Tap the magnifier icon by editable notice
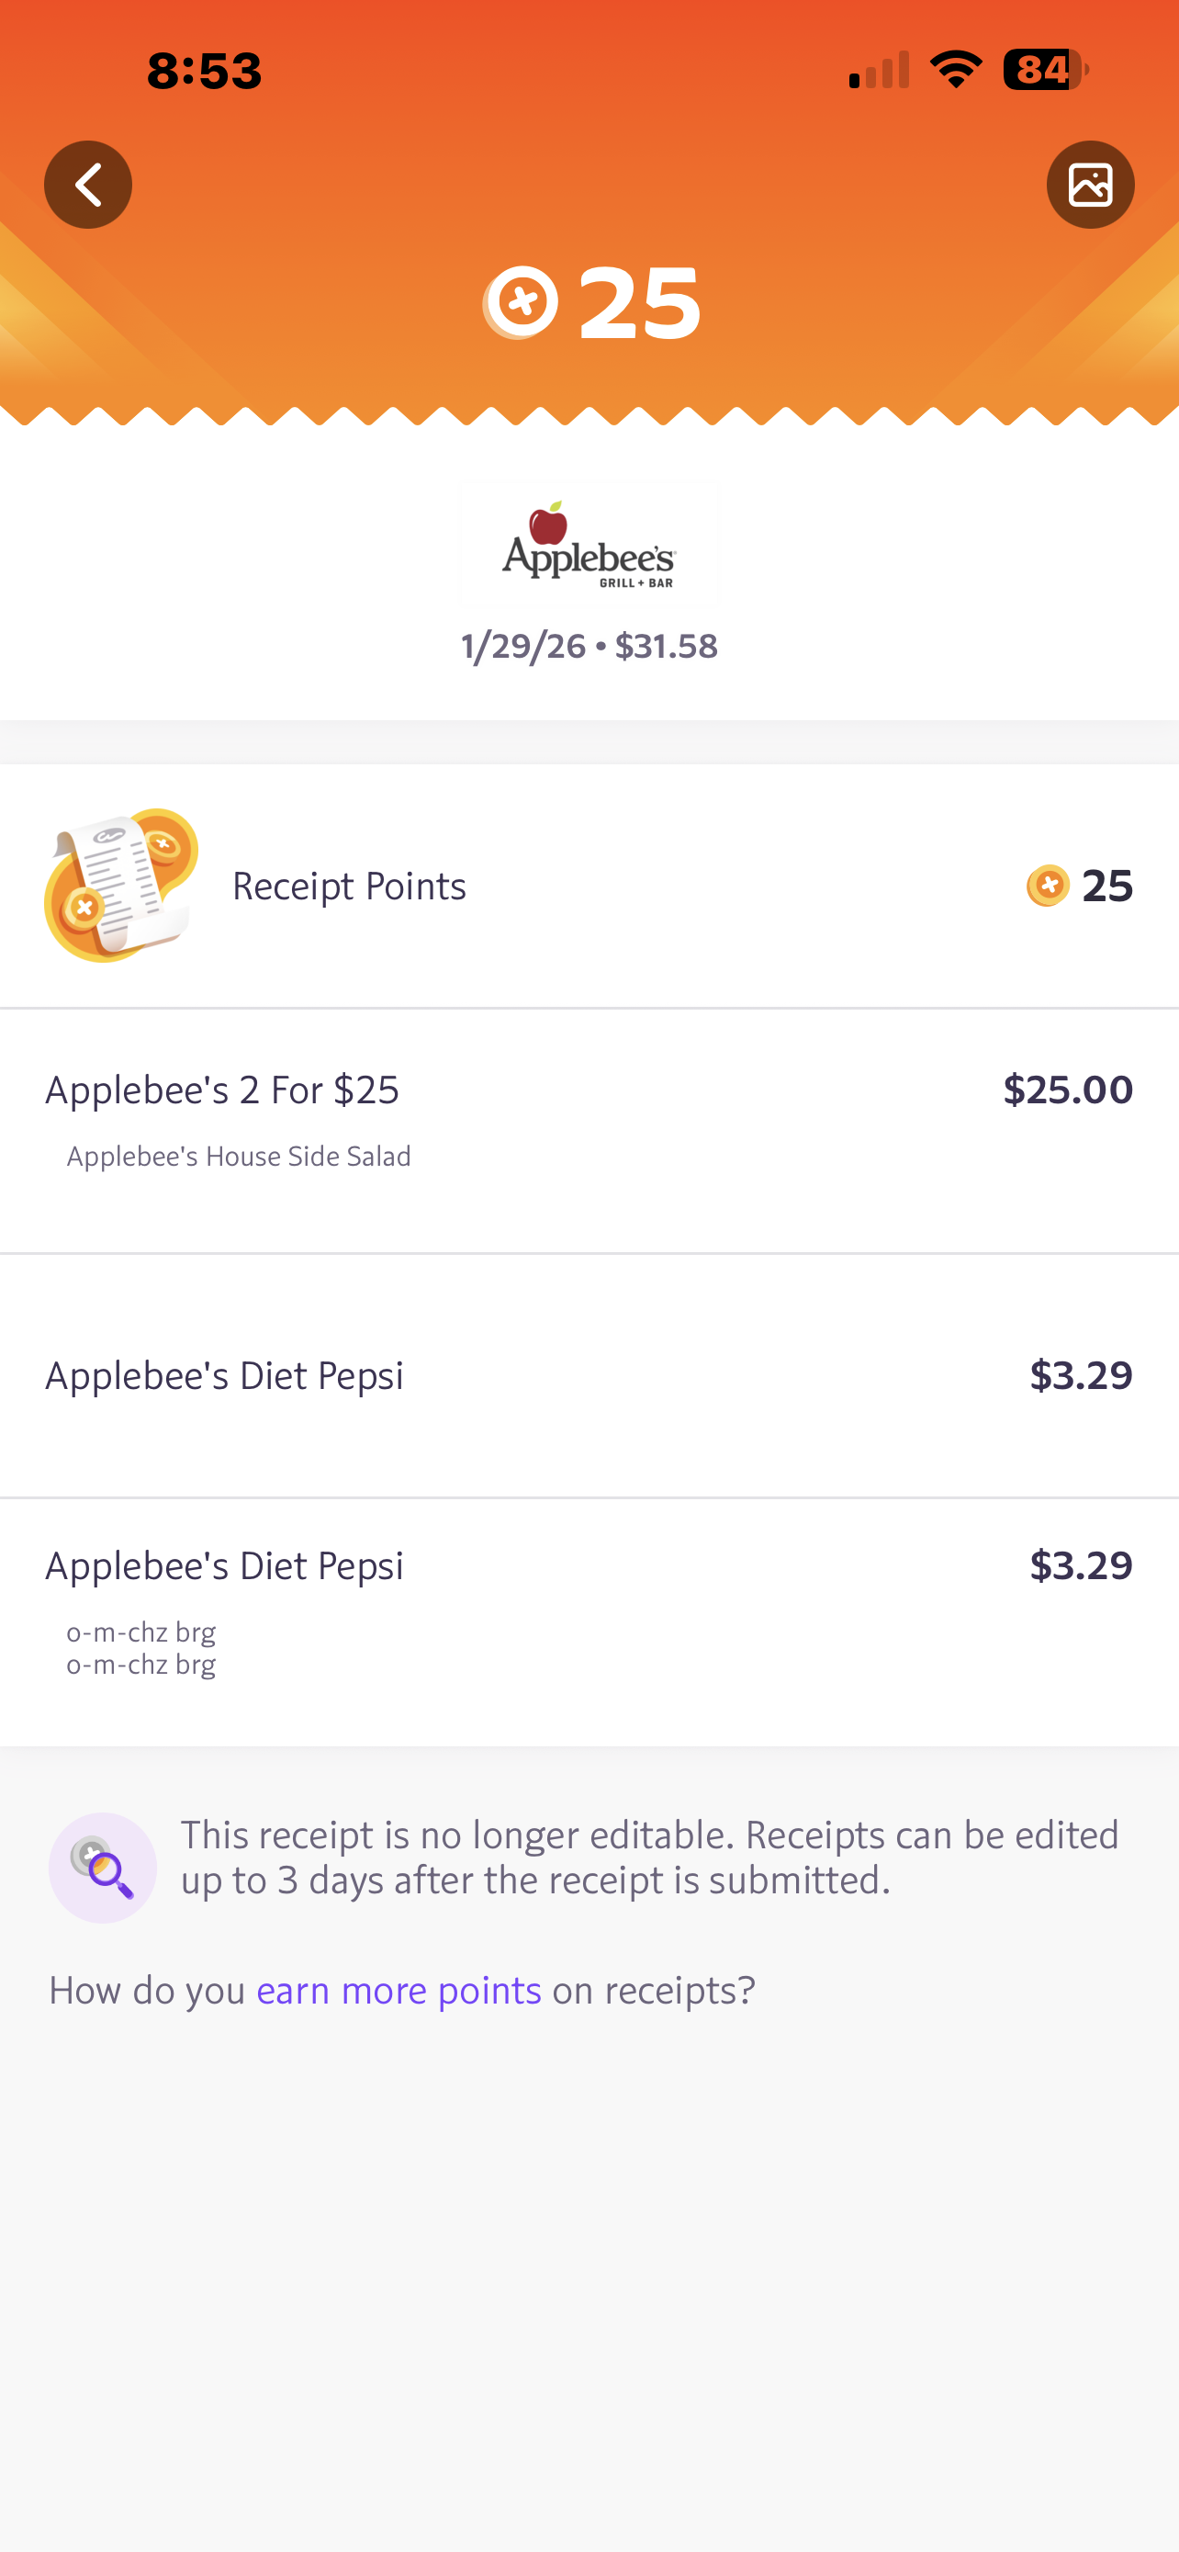The width and height of the screenshot is (1179, 2552). [x=103, y=1868]
